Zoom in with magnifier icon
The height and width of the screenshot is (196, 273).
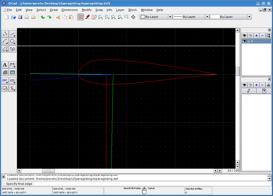click(x=101, y=17)
